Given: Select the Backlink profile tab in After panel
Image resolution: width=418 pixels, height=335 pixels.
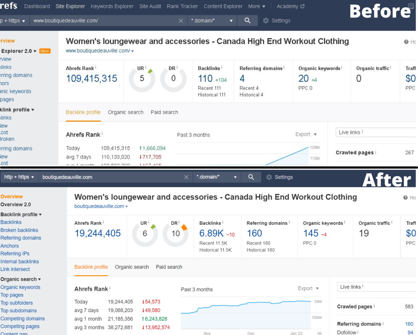Looking at the screenshot, I should (91, 267).
